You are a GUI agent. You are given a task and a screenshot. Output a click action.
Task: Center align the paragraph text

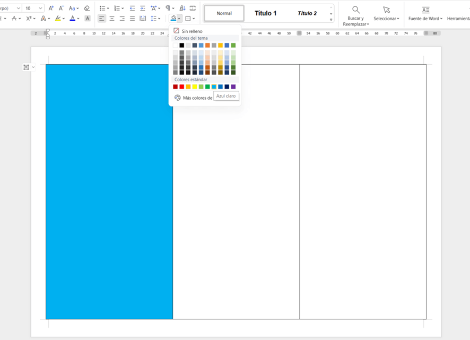112,19
